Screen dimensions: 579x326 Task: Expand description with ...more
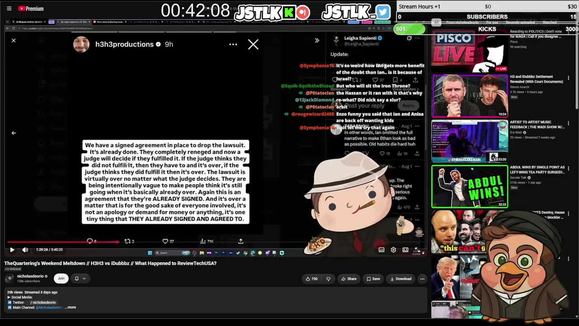(71, 307)
